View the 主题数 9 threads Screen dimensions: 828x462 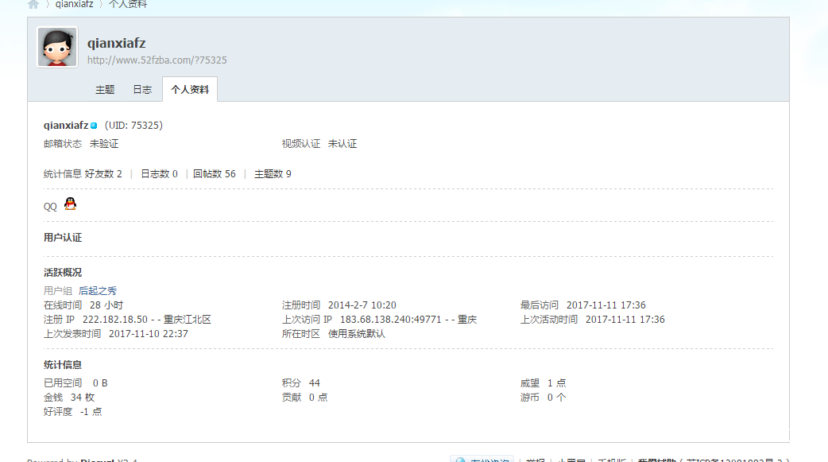273,173
